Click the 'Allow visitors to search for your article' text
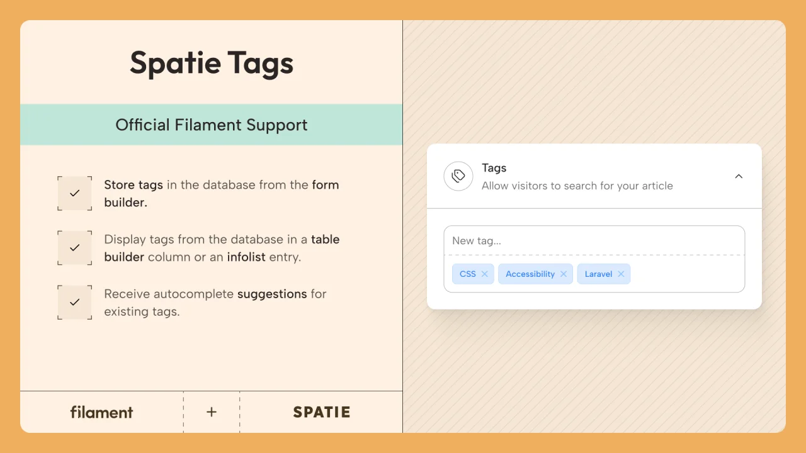Image resolution: width=806 pixels, height=453 pixels. coord(577,186)
